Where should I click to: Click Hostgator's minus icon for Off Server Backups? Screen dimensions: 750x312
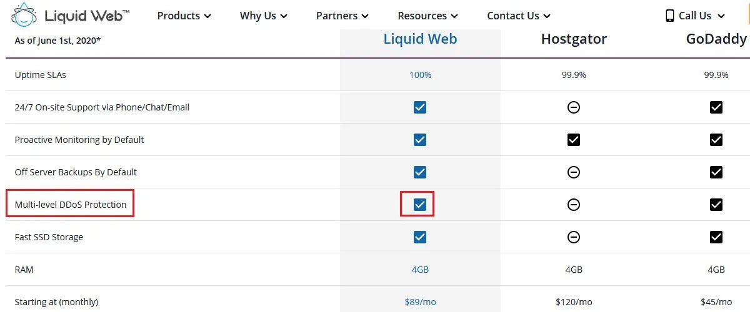pyautogui.click(x=574, y=172)
